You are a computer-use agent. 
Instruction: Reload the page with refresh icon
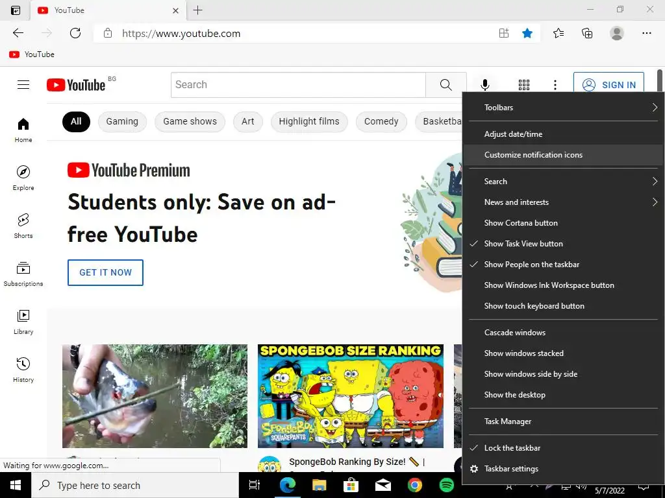coord(75,33)
